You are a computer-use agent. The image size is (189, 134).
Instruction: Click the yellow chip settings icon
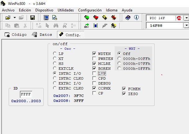pyautogui.click(x=113, y=26)
